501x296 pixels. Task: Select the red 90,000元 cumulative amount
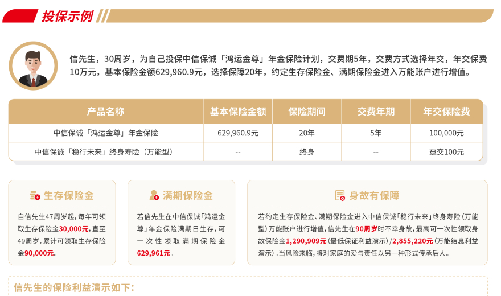point(39,253)
